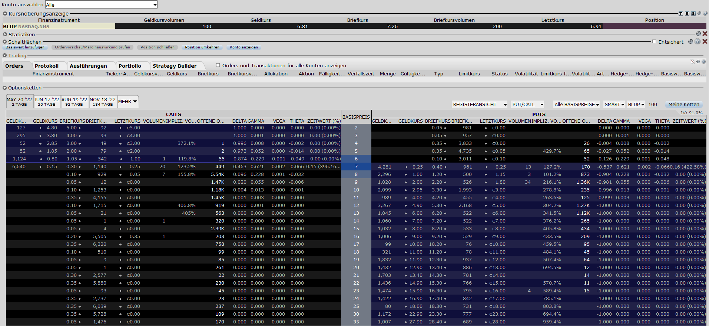Open the PUT/CALL dropdown

tap(528, 105)
